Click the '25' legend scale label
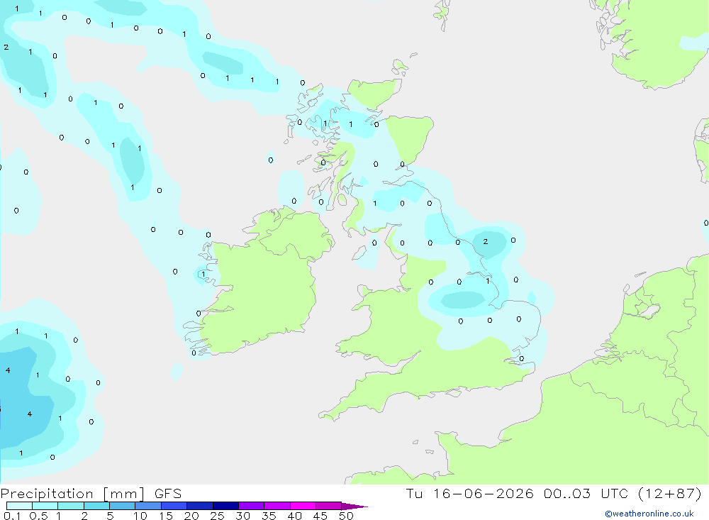The height and width of the screenshot is (520, 709). 218,516
